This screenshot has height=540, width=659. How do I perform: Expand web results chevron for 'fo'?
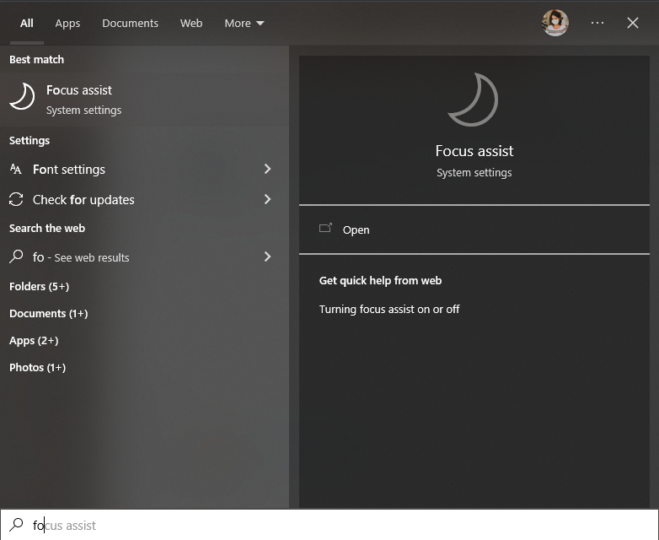pos(267,256)
